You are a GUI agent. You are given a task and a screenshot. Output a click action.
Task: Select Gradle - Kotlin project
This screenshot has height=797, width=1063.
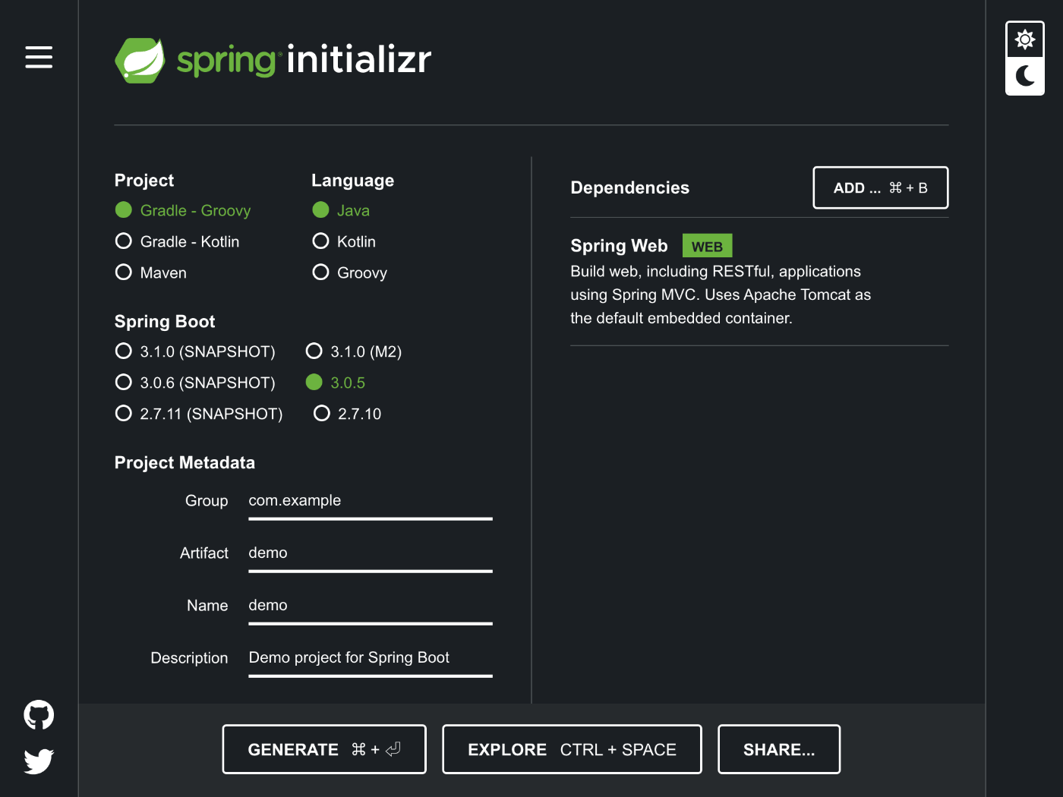(177, 241)
